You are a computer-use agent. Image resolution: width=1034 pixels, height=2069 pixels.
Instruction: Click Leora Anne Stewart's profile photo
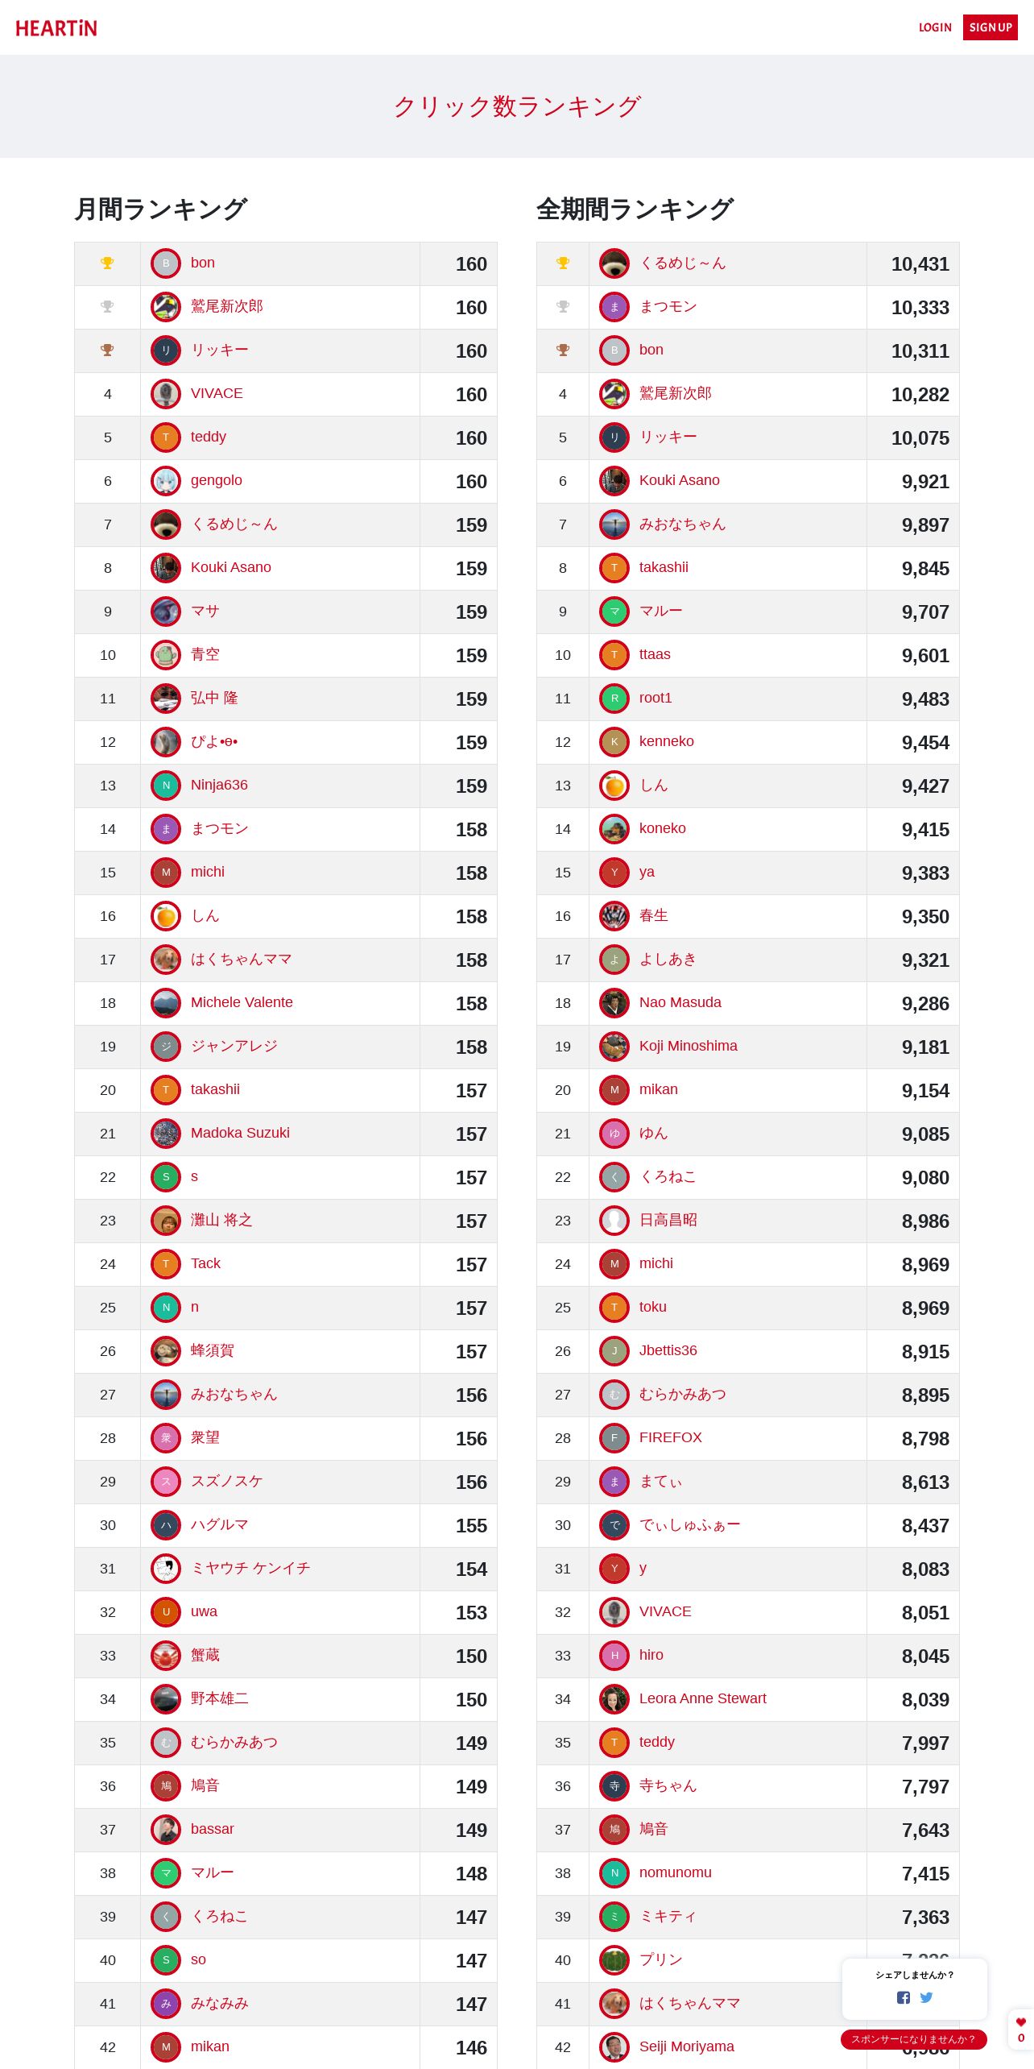pos(614,1699)
